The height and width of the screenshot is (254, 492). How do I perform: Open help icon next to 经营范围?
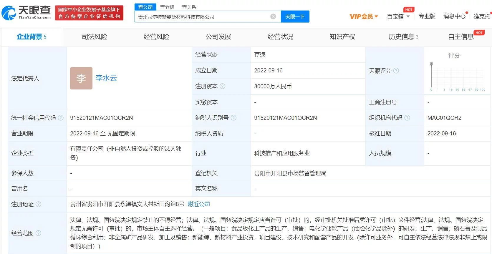38,233
